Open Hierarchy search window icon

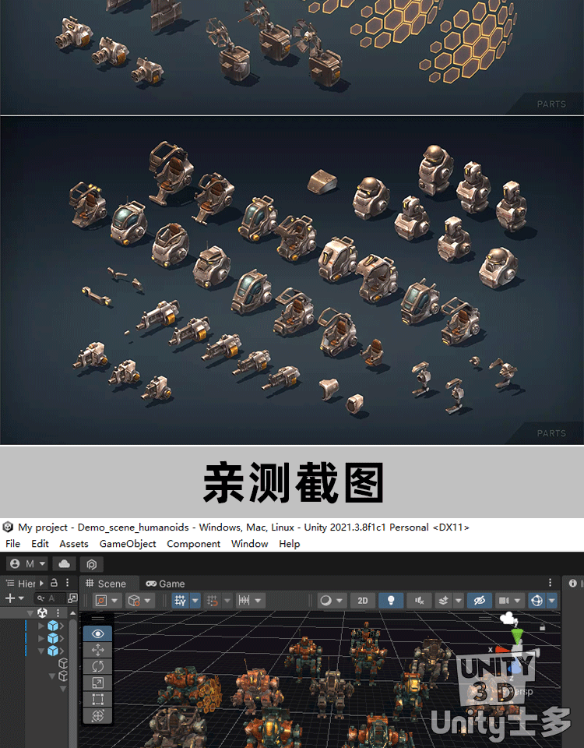[72, 598]
